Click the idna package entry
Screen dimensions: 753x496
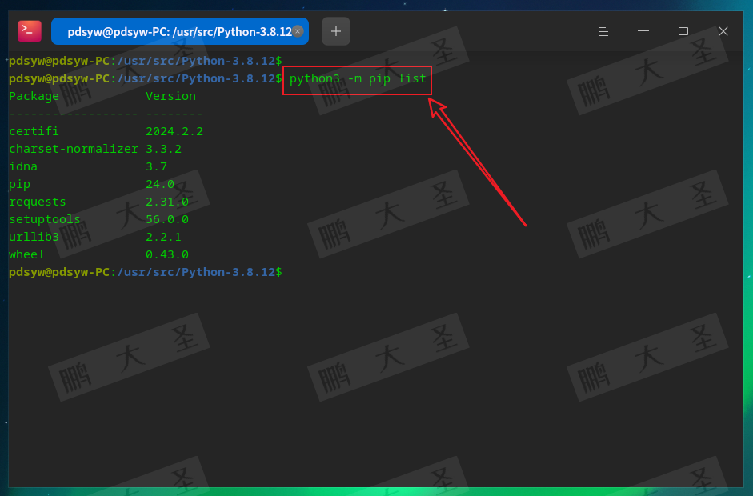tap(23, 166)
